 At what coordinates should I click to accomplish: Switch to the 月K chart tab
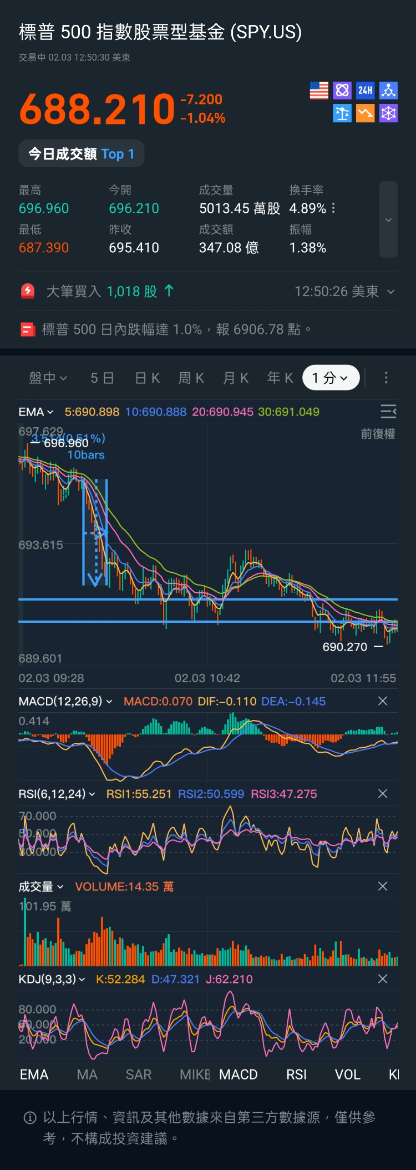236,378
